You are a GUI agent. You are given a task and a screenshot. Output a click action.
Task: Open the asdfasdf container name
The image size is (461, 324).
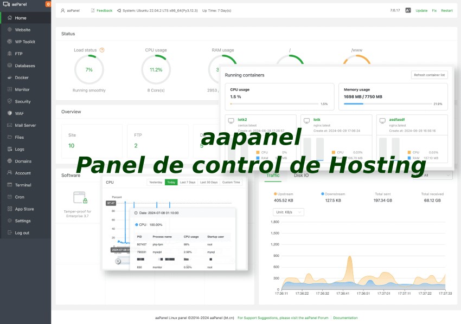click(x=397, y=120)
